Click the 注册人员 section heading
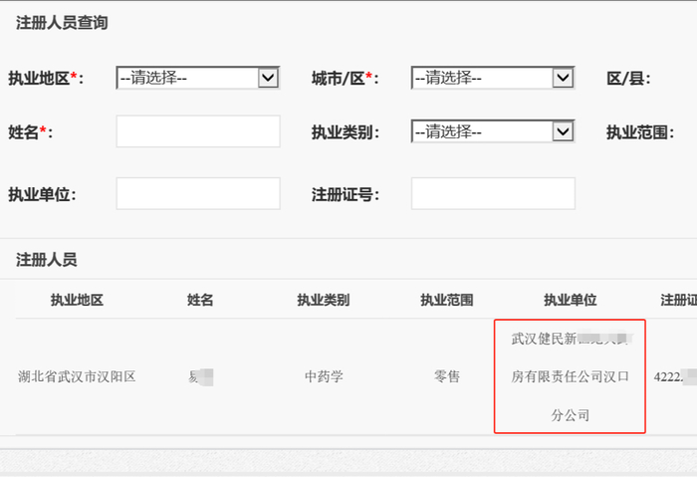 pyautogui.click(x=46, y=260)
